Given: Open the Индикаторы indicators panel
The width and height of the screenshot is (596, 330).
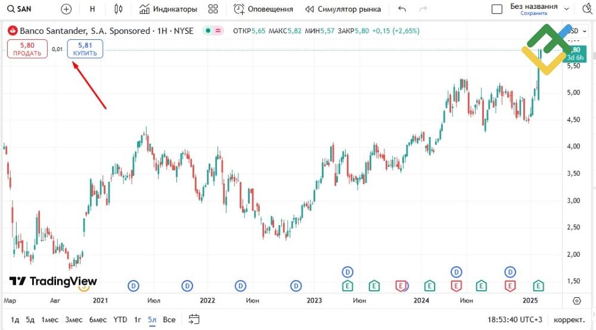Looking at the screenshot, I should [168, 9].
